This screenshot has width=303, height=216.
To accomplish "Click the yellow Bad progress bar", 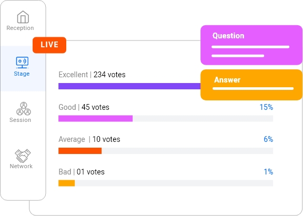I will click(x=67, y=183).
